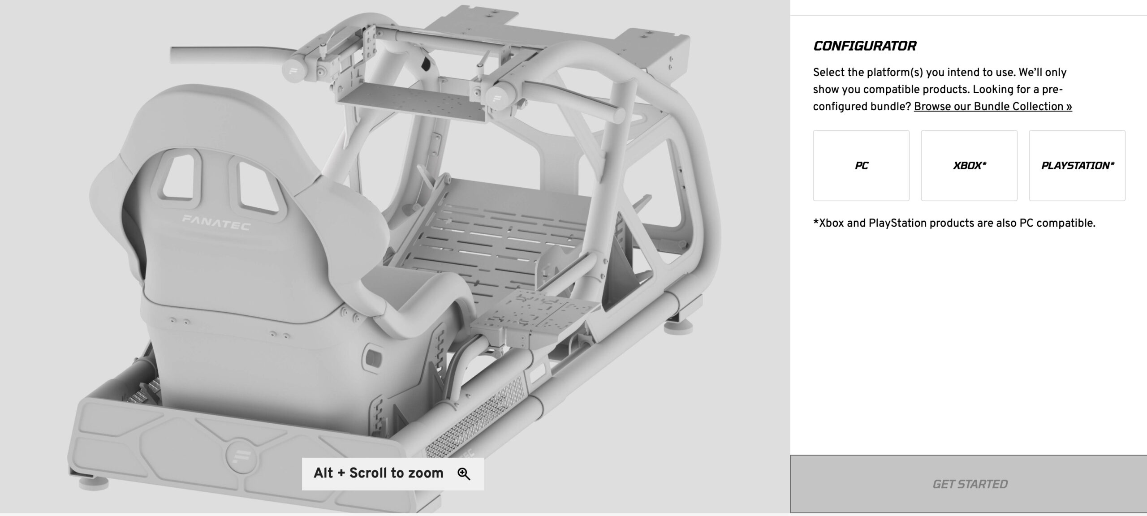Click the Alt + Scroll to zoom label
Screen dimensions: 1147x516
coord(379,473)
